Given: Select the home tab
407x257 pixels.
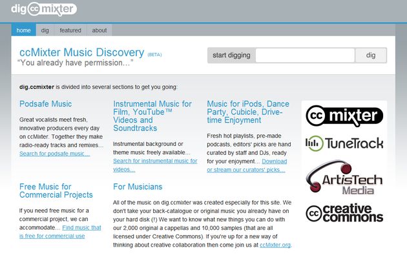Looking at the screenshot, I should pos(24,30).
